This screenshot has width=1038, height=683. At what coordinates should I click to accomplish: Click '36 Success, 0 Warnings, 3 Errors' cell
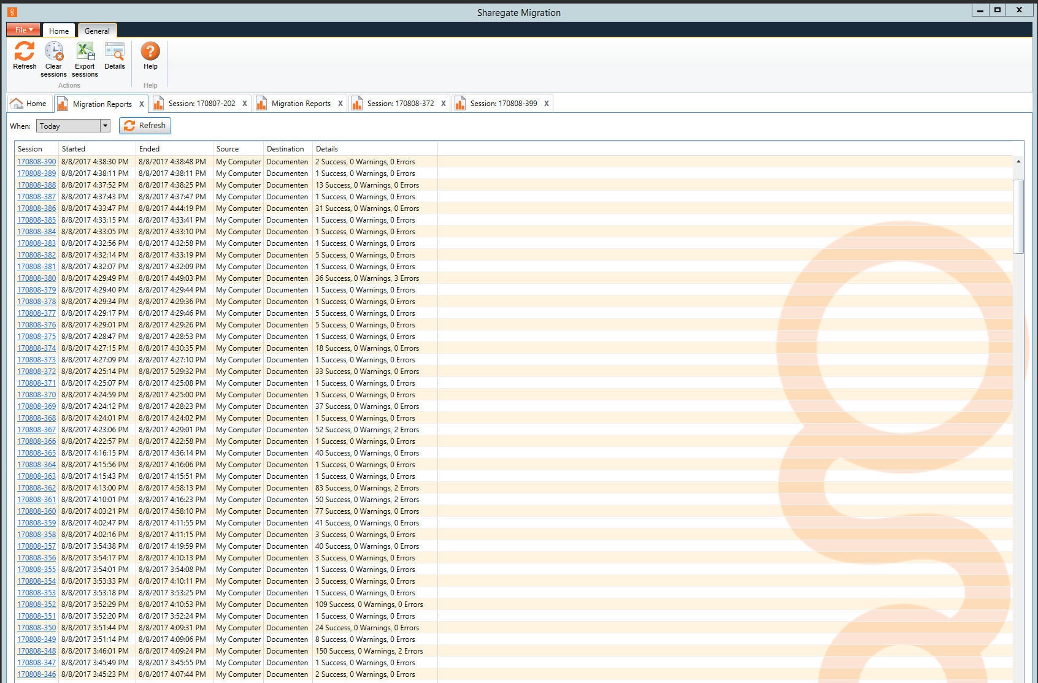click(x=367, y=278)
